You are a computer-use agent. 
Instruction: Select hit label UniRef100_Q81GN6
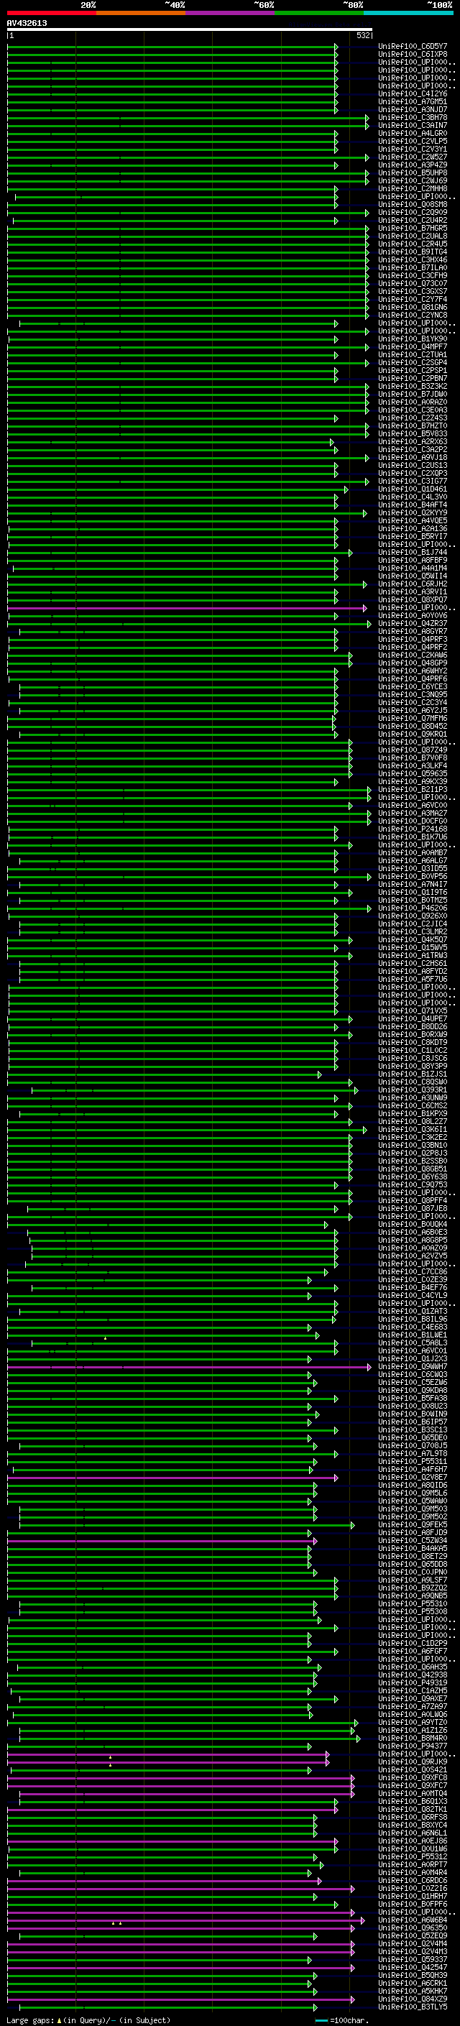pos(413,308)
